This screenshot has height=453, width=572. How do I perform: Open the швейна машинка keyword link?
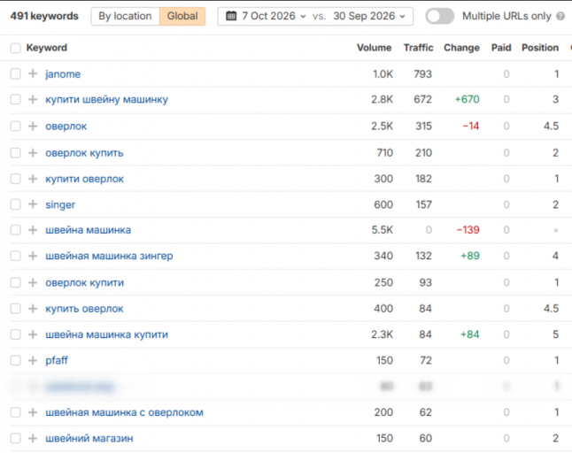(88, 230)
